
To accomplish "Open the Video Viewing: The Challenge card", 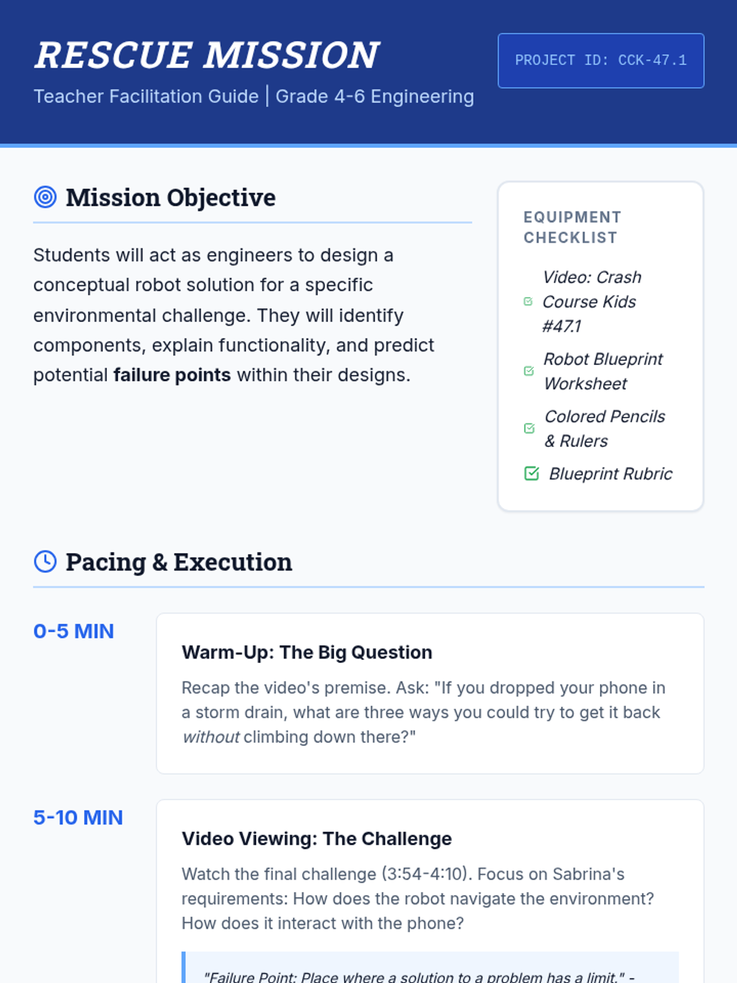I will 430,891.
